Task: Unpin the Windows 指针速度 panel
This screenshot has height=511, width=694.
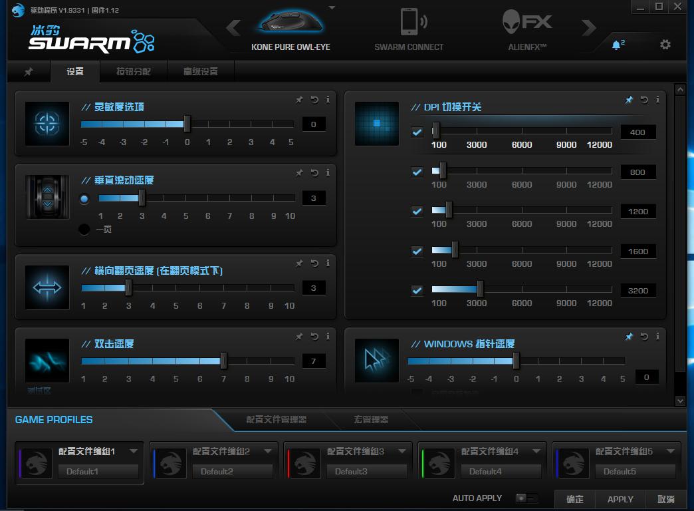Action: coord(629,337)
